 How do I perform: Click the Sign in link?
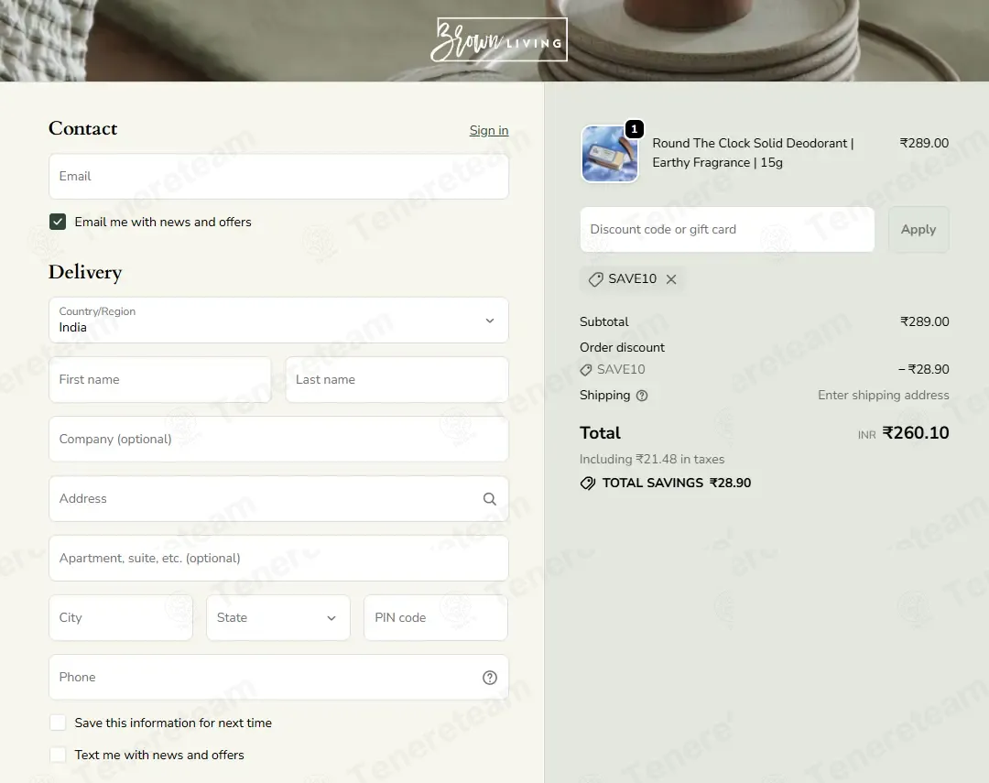tap(489, 131)
